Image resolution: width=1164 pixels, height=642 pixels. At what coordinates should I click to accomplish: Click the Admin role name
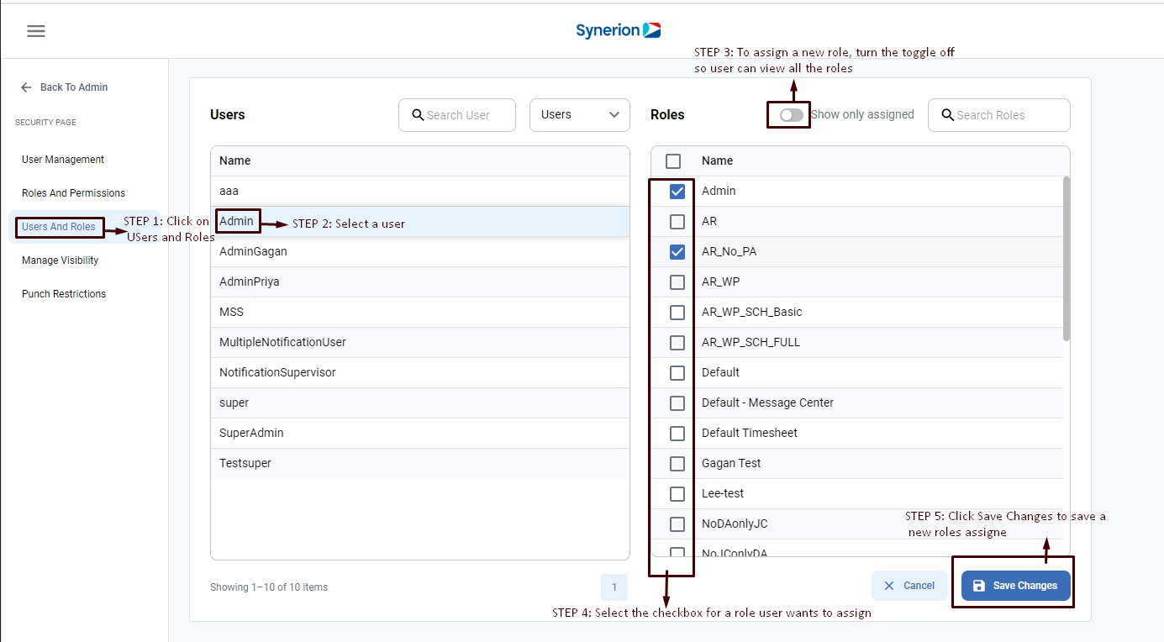(719, 192)
